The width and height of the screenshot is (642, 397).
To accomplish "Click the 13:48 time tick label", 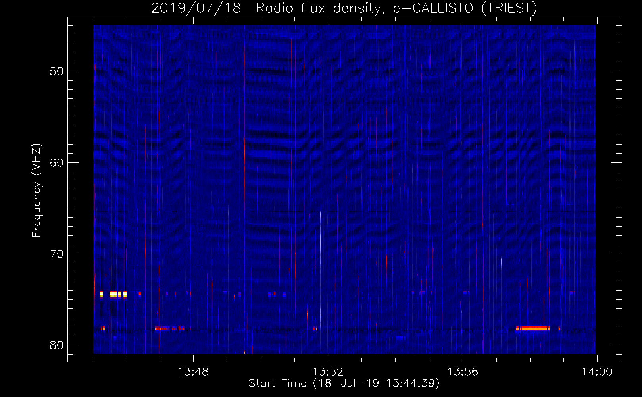I will [193, 372].
